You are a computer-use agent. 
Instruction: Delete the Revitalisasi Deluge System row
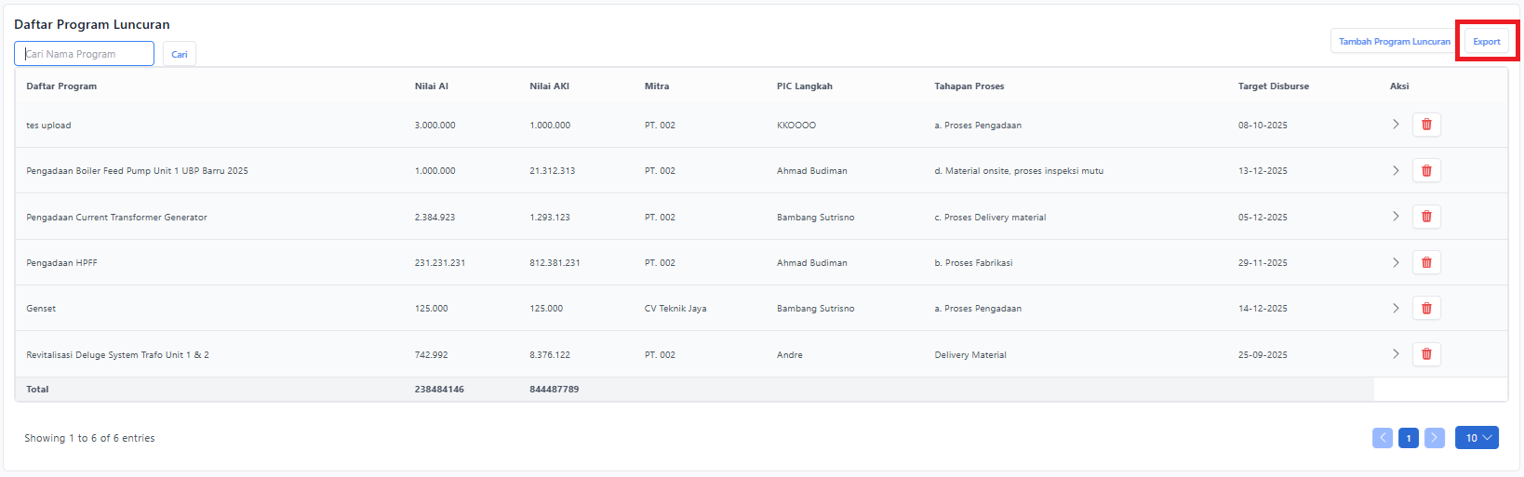pos(1425,354)
